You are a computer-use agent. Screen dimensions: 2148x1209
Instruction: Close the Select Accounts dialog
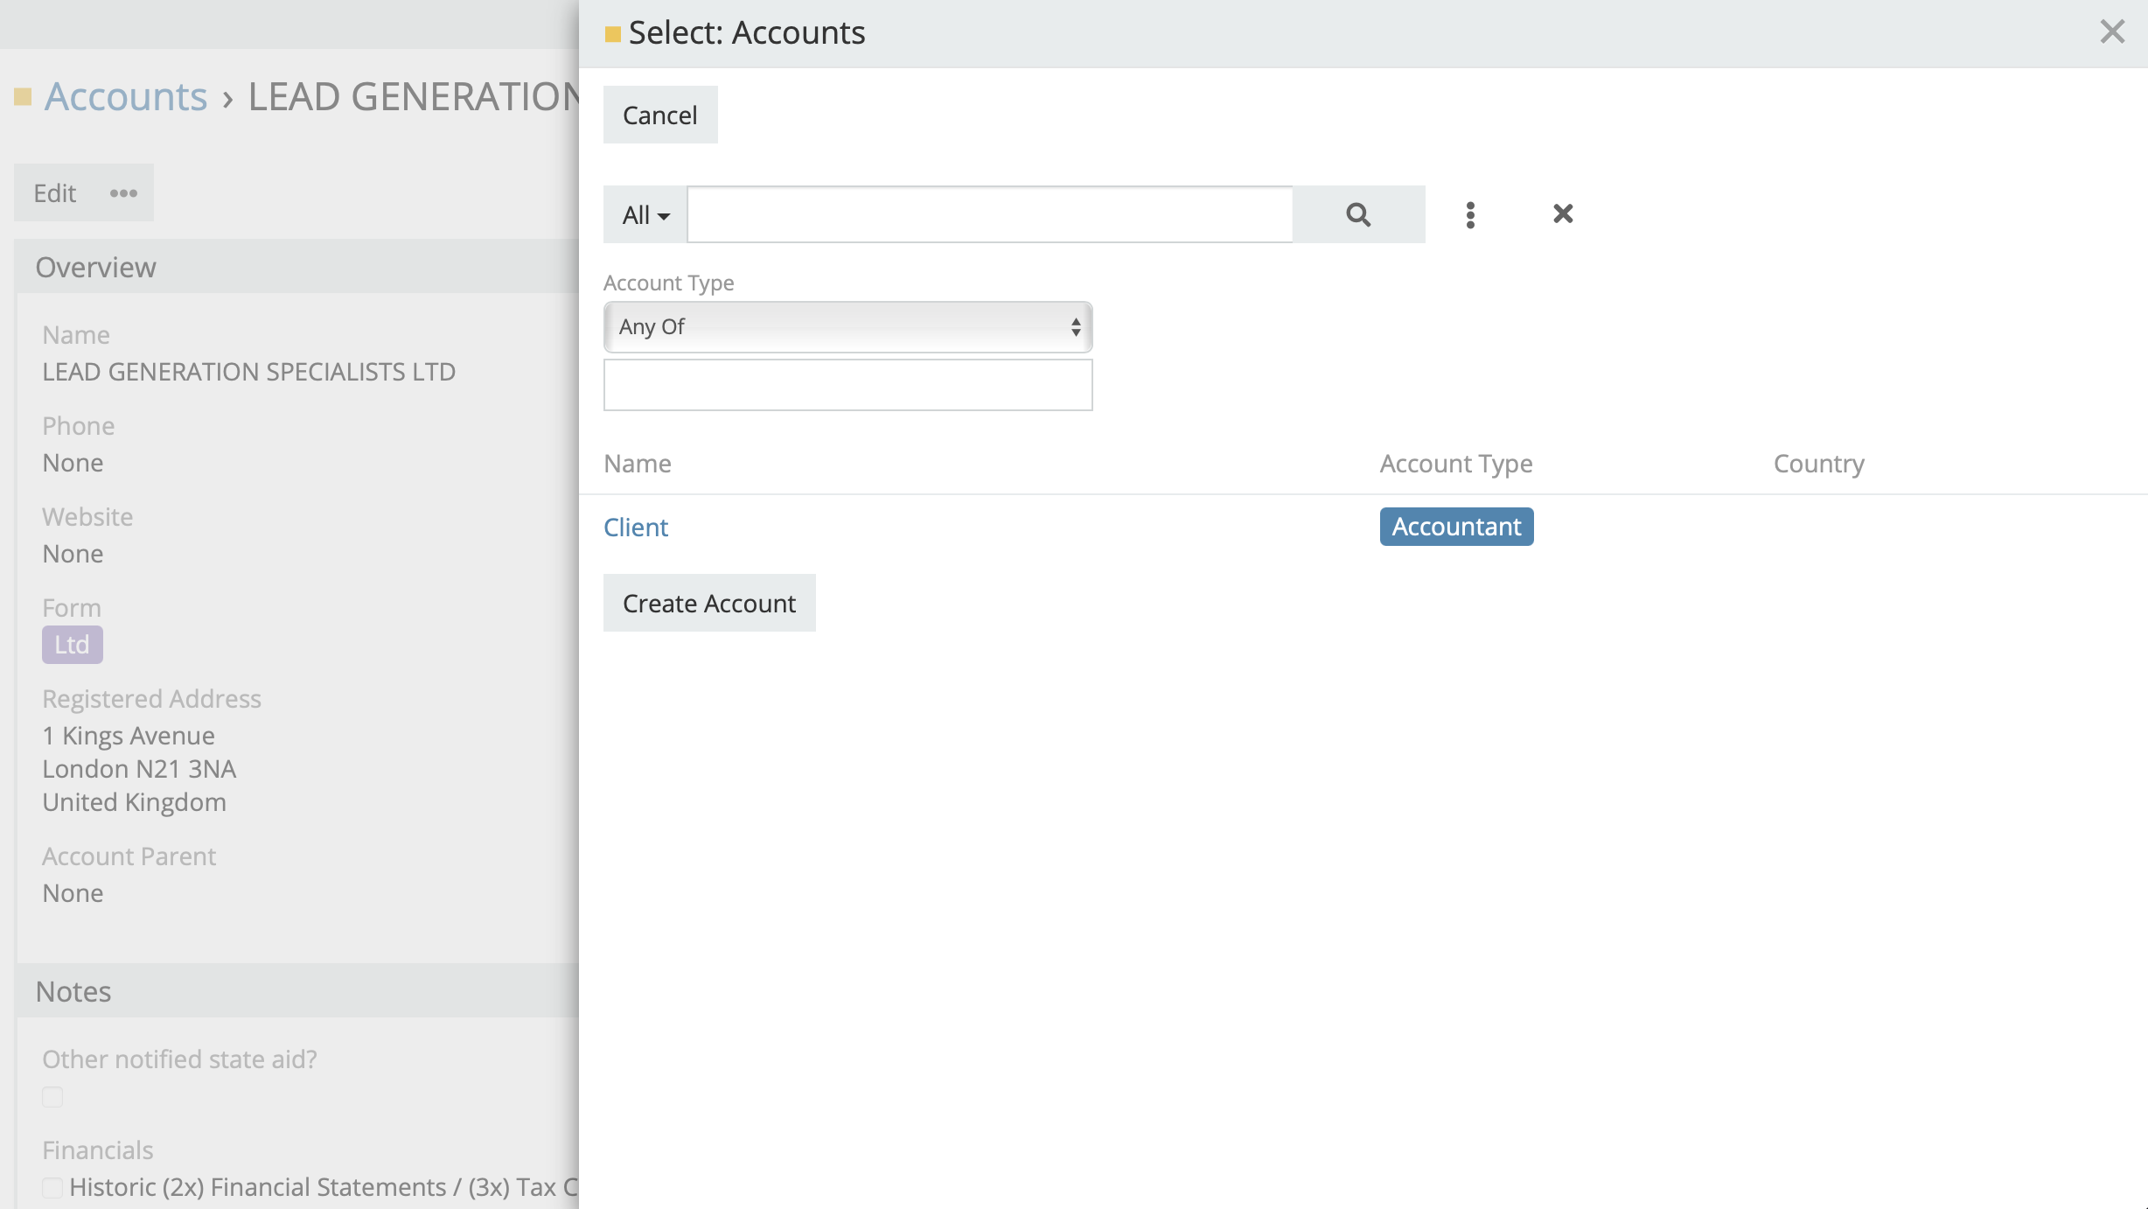pos(2112,32)
